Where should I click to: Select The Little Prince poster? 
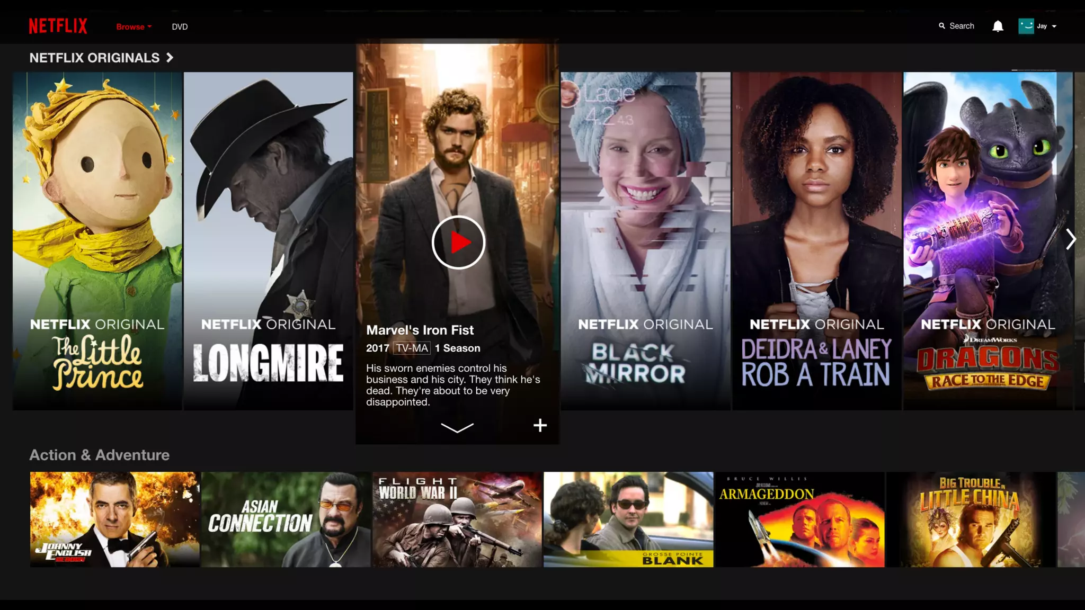(x=97, y=241)
